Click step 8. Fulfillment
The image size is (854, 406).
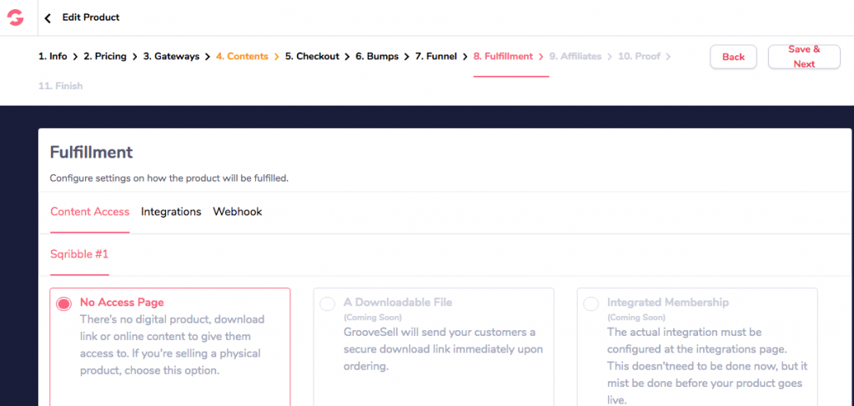coord(503,57)
